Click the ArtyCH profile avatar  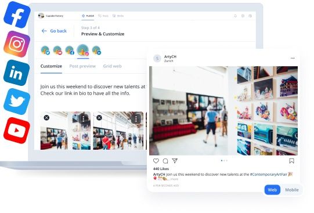coord(157,59)
